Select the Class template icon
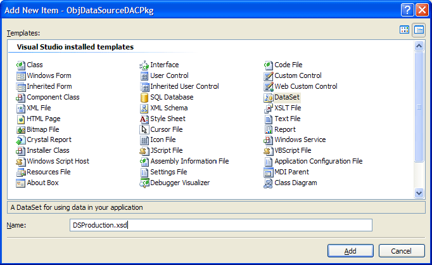Screen dimensions: 432x265 tap(21, 65)
